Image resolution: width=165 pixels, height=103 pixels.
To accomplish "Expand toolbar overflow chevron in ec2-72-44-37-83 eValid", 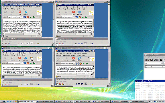I will [x=89, y=58].
